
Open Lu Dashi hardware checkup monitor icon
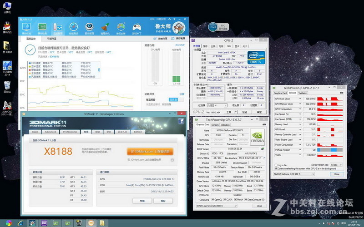point(26,27)
